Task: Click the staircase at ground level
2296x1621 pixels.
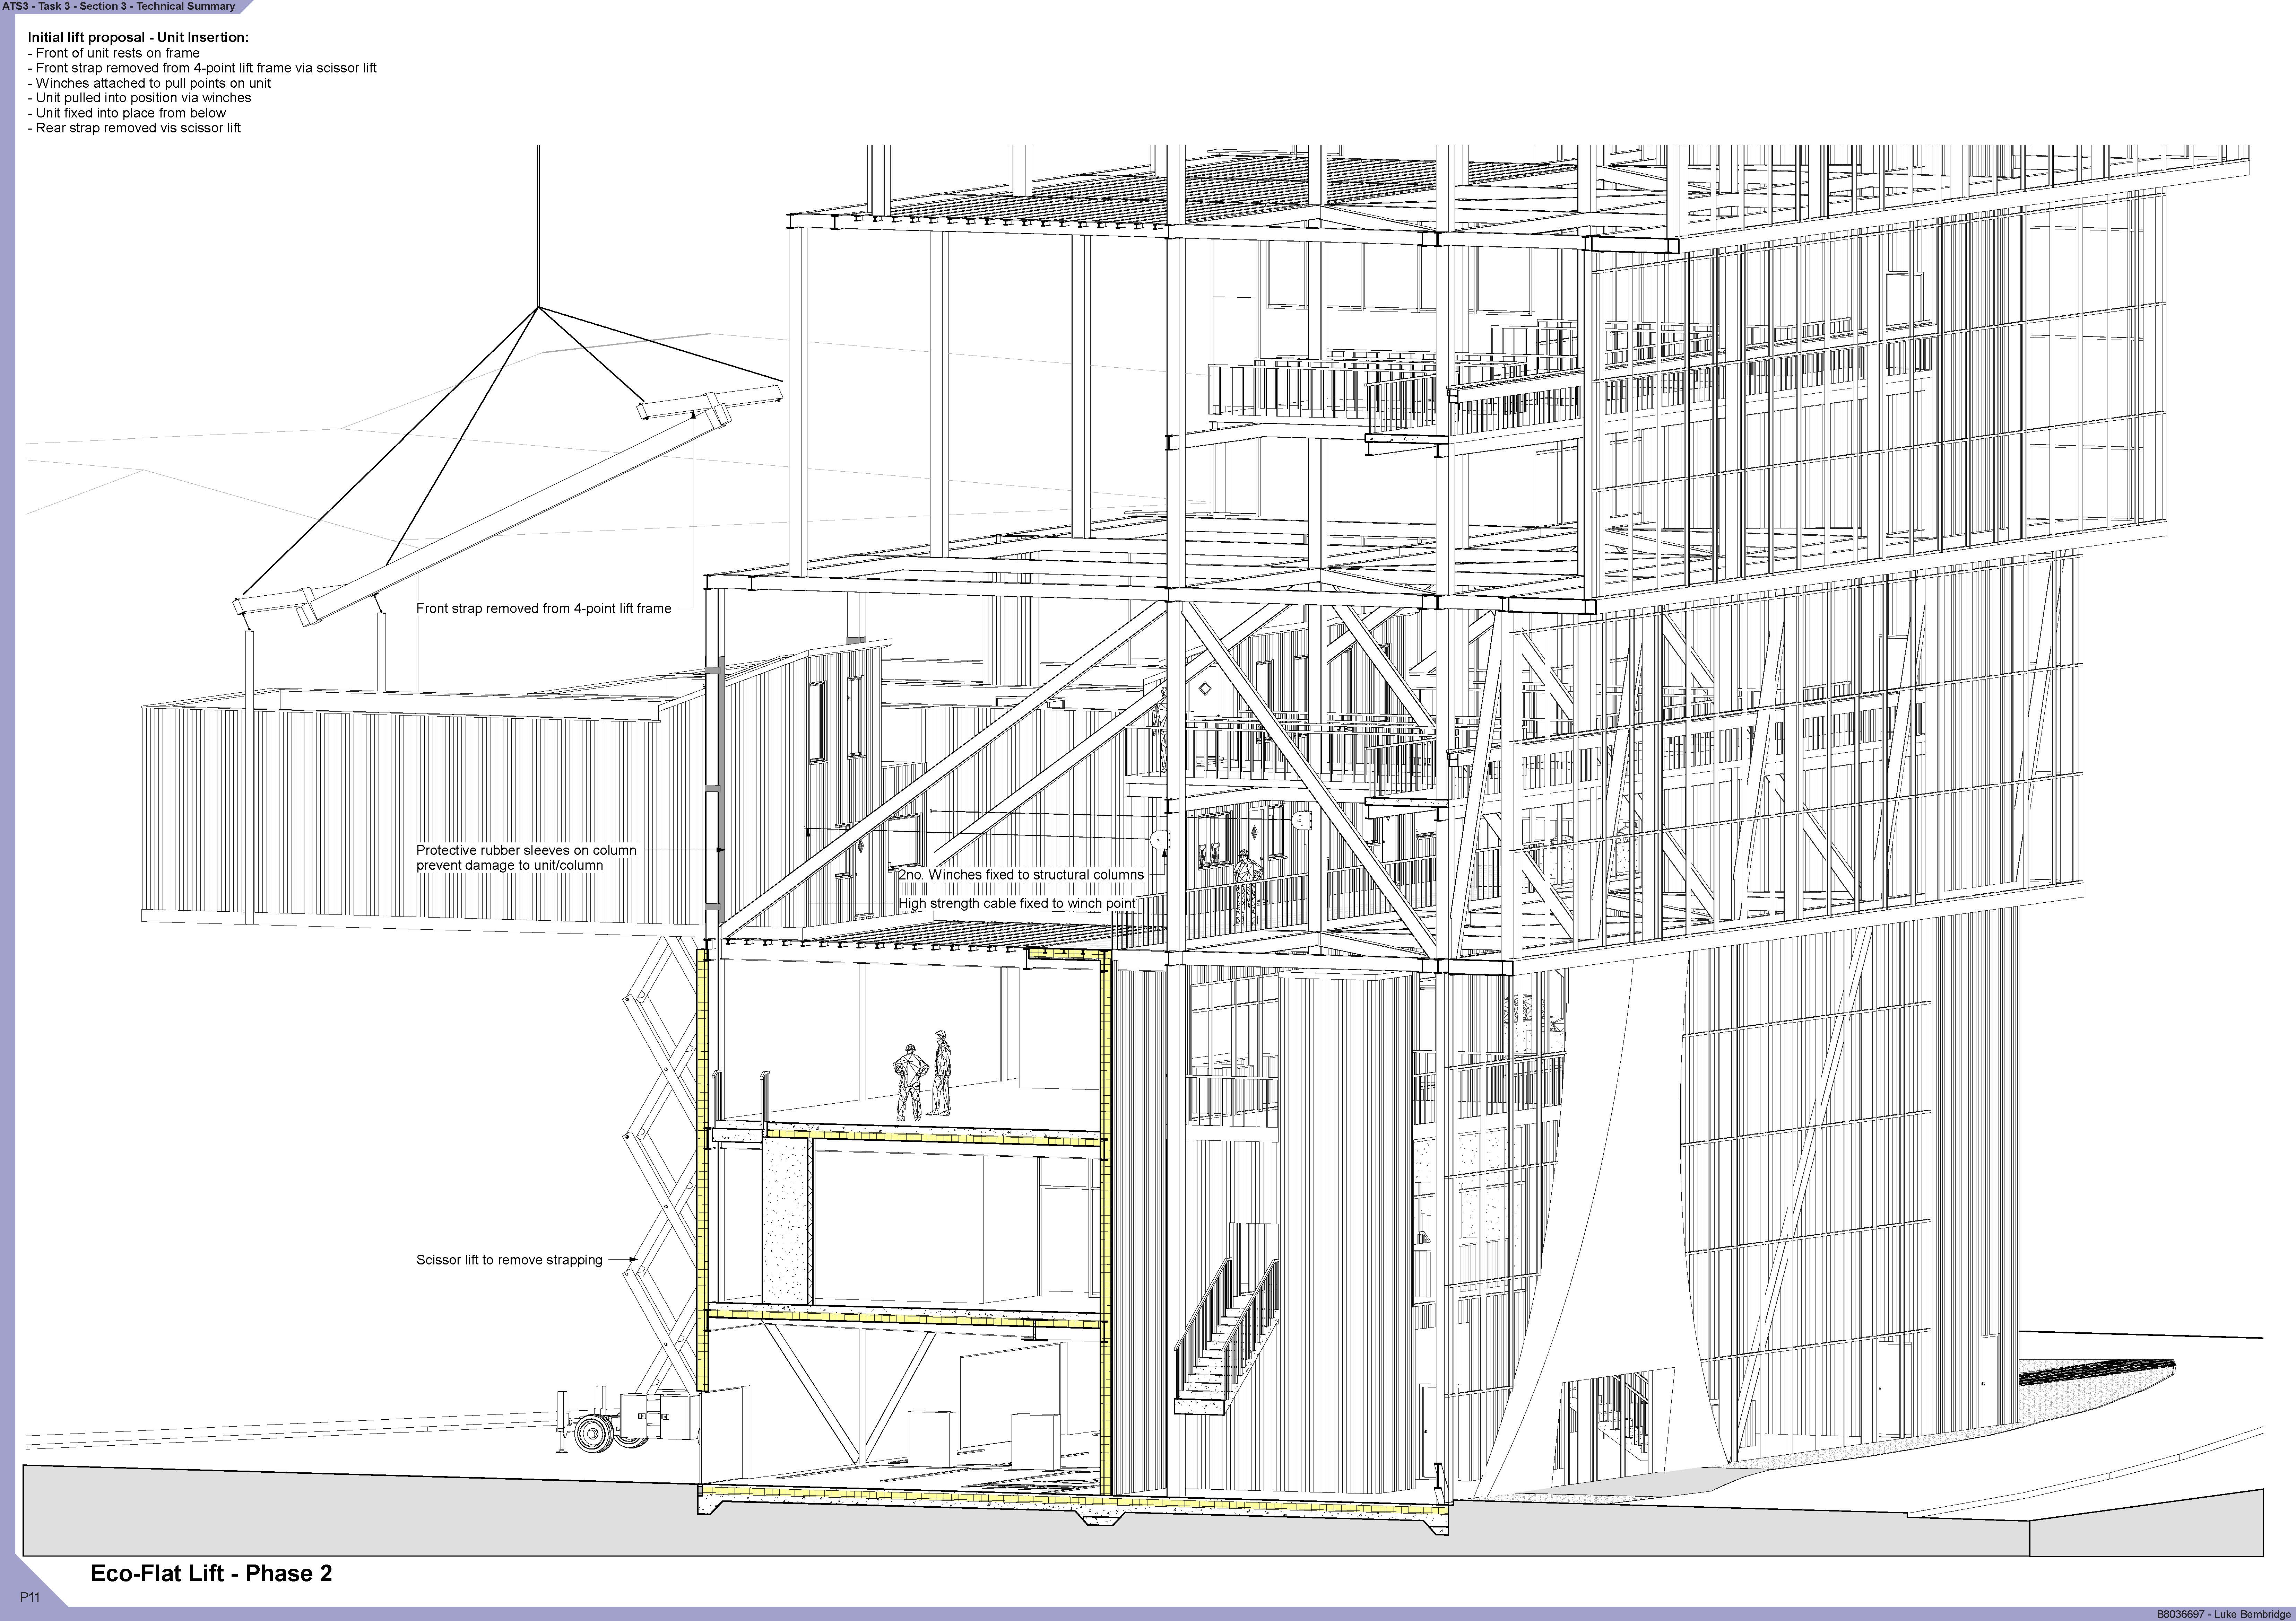Action: (x=1222, y=1339)
